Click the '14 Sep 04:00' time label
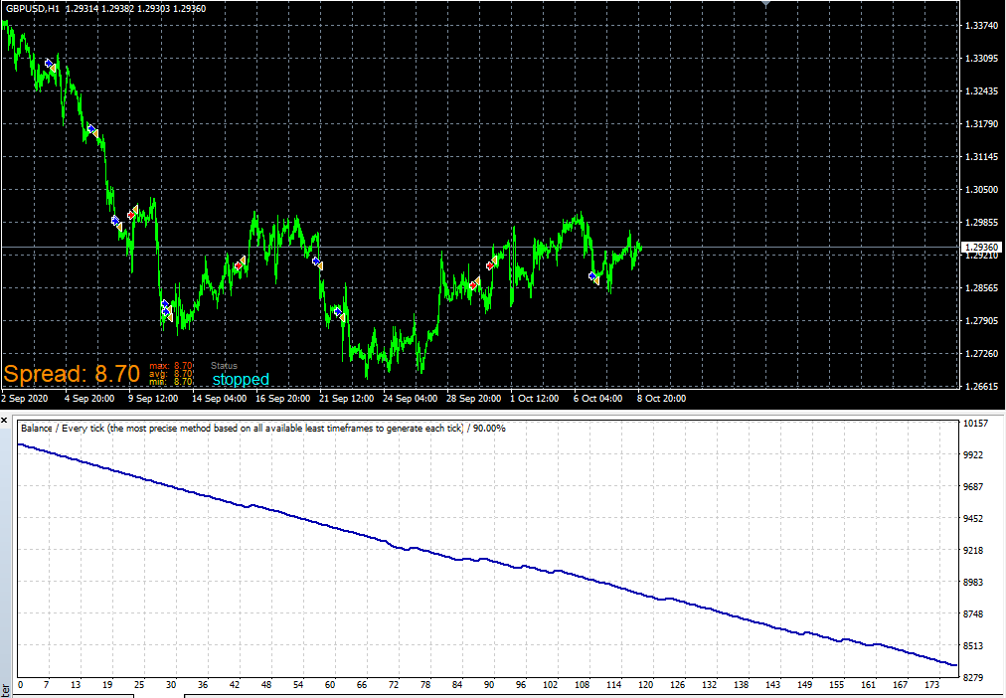The width and height of the screenshot is (1006, 698). click(219, 399)
